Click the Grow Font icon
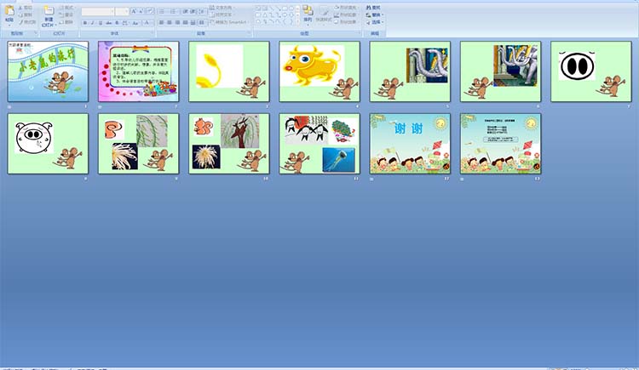The height and width of the screenshot is (370, 639). [x=134, y=11]
